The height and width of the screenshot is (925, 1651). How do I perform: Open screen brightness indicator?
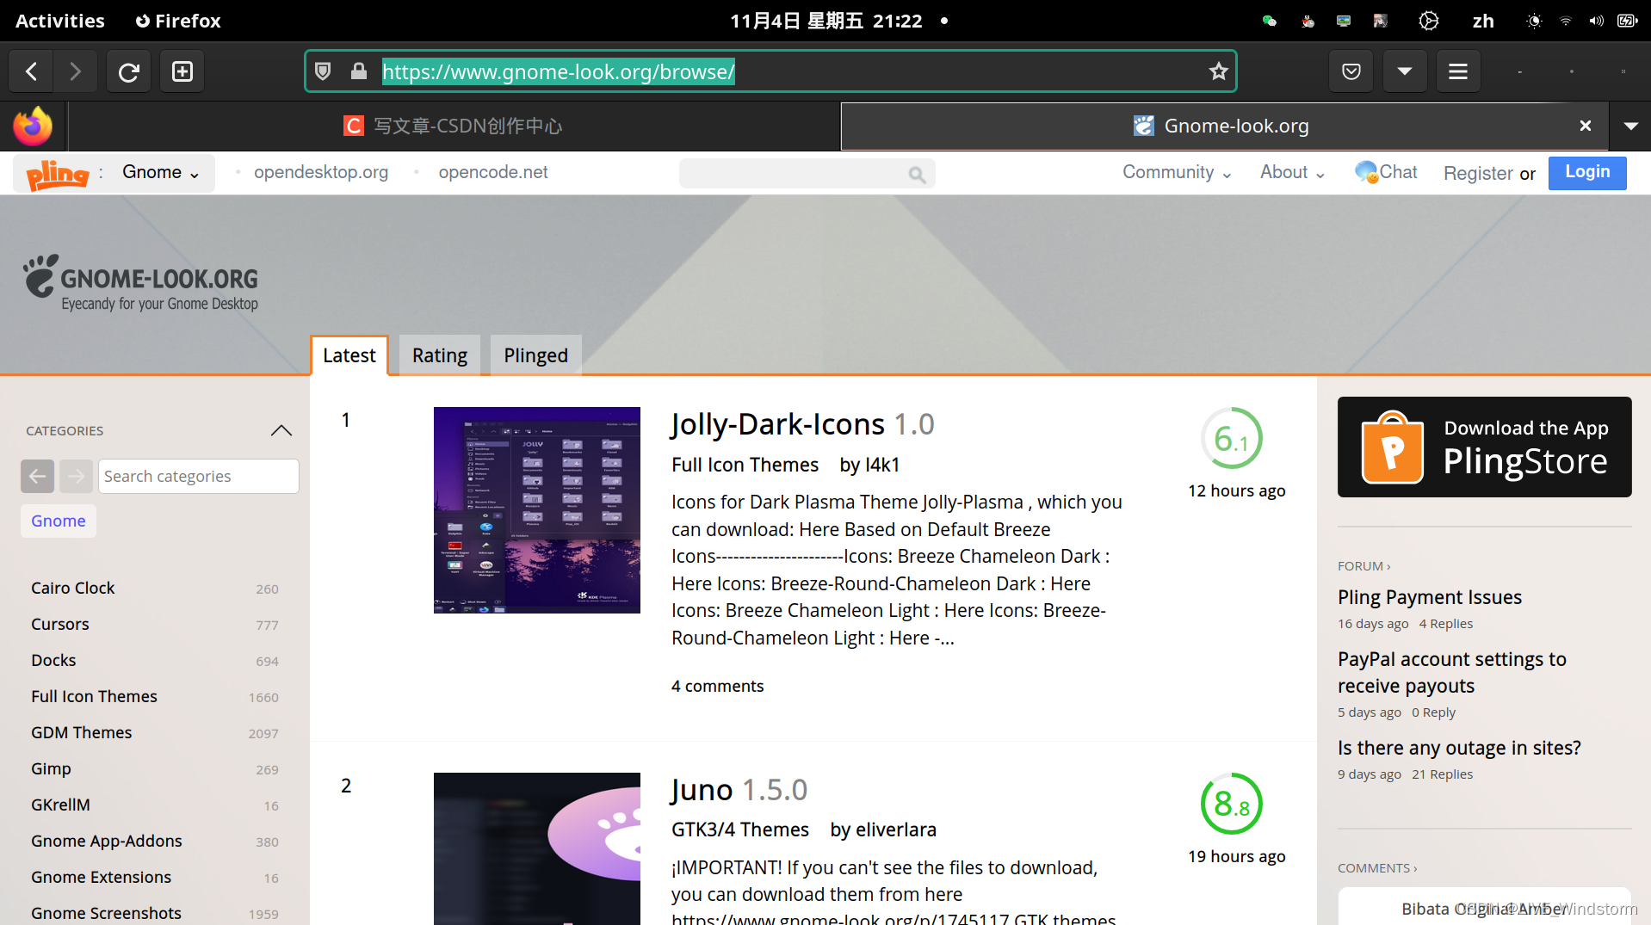[1534, 21]
